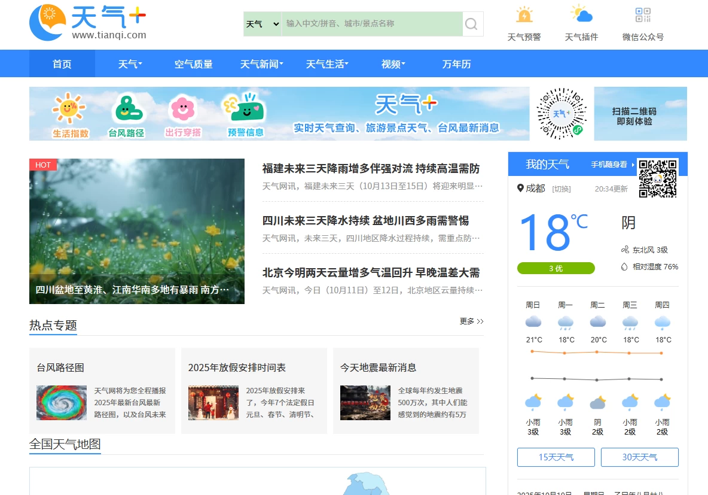Click 切换 to change the city
The height and width of the screenshot is (495, 708).
(x=561, y=189)
